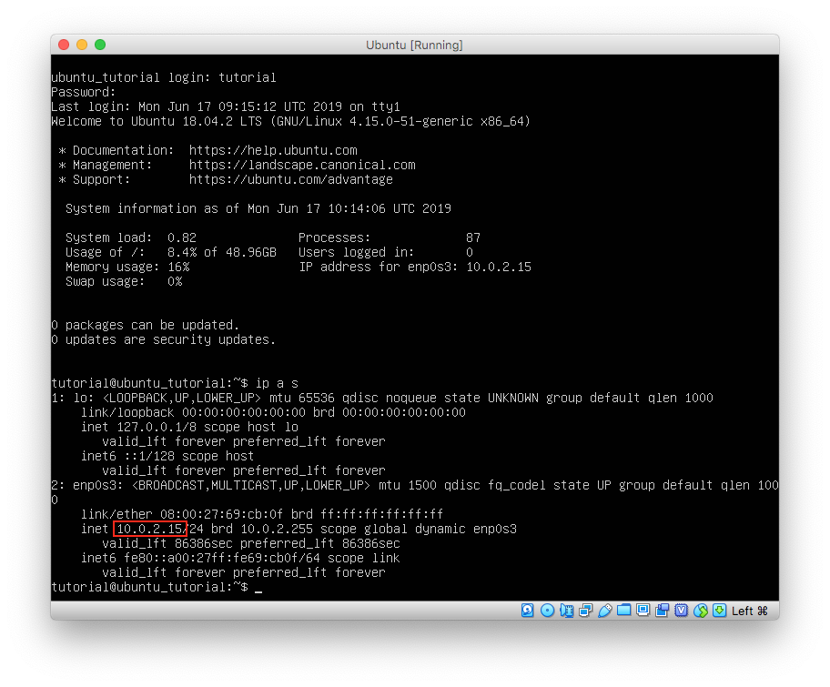Click the 'Processes: 87' entry
Image resolution: width=830 pixels, height=687 pixels.
tap(390, 237)
